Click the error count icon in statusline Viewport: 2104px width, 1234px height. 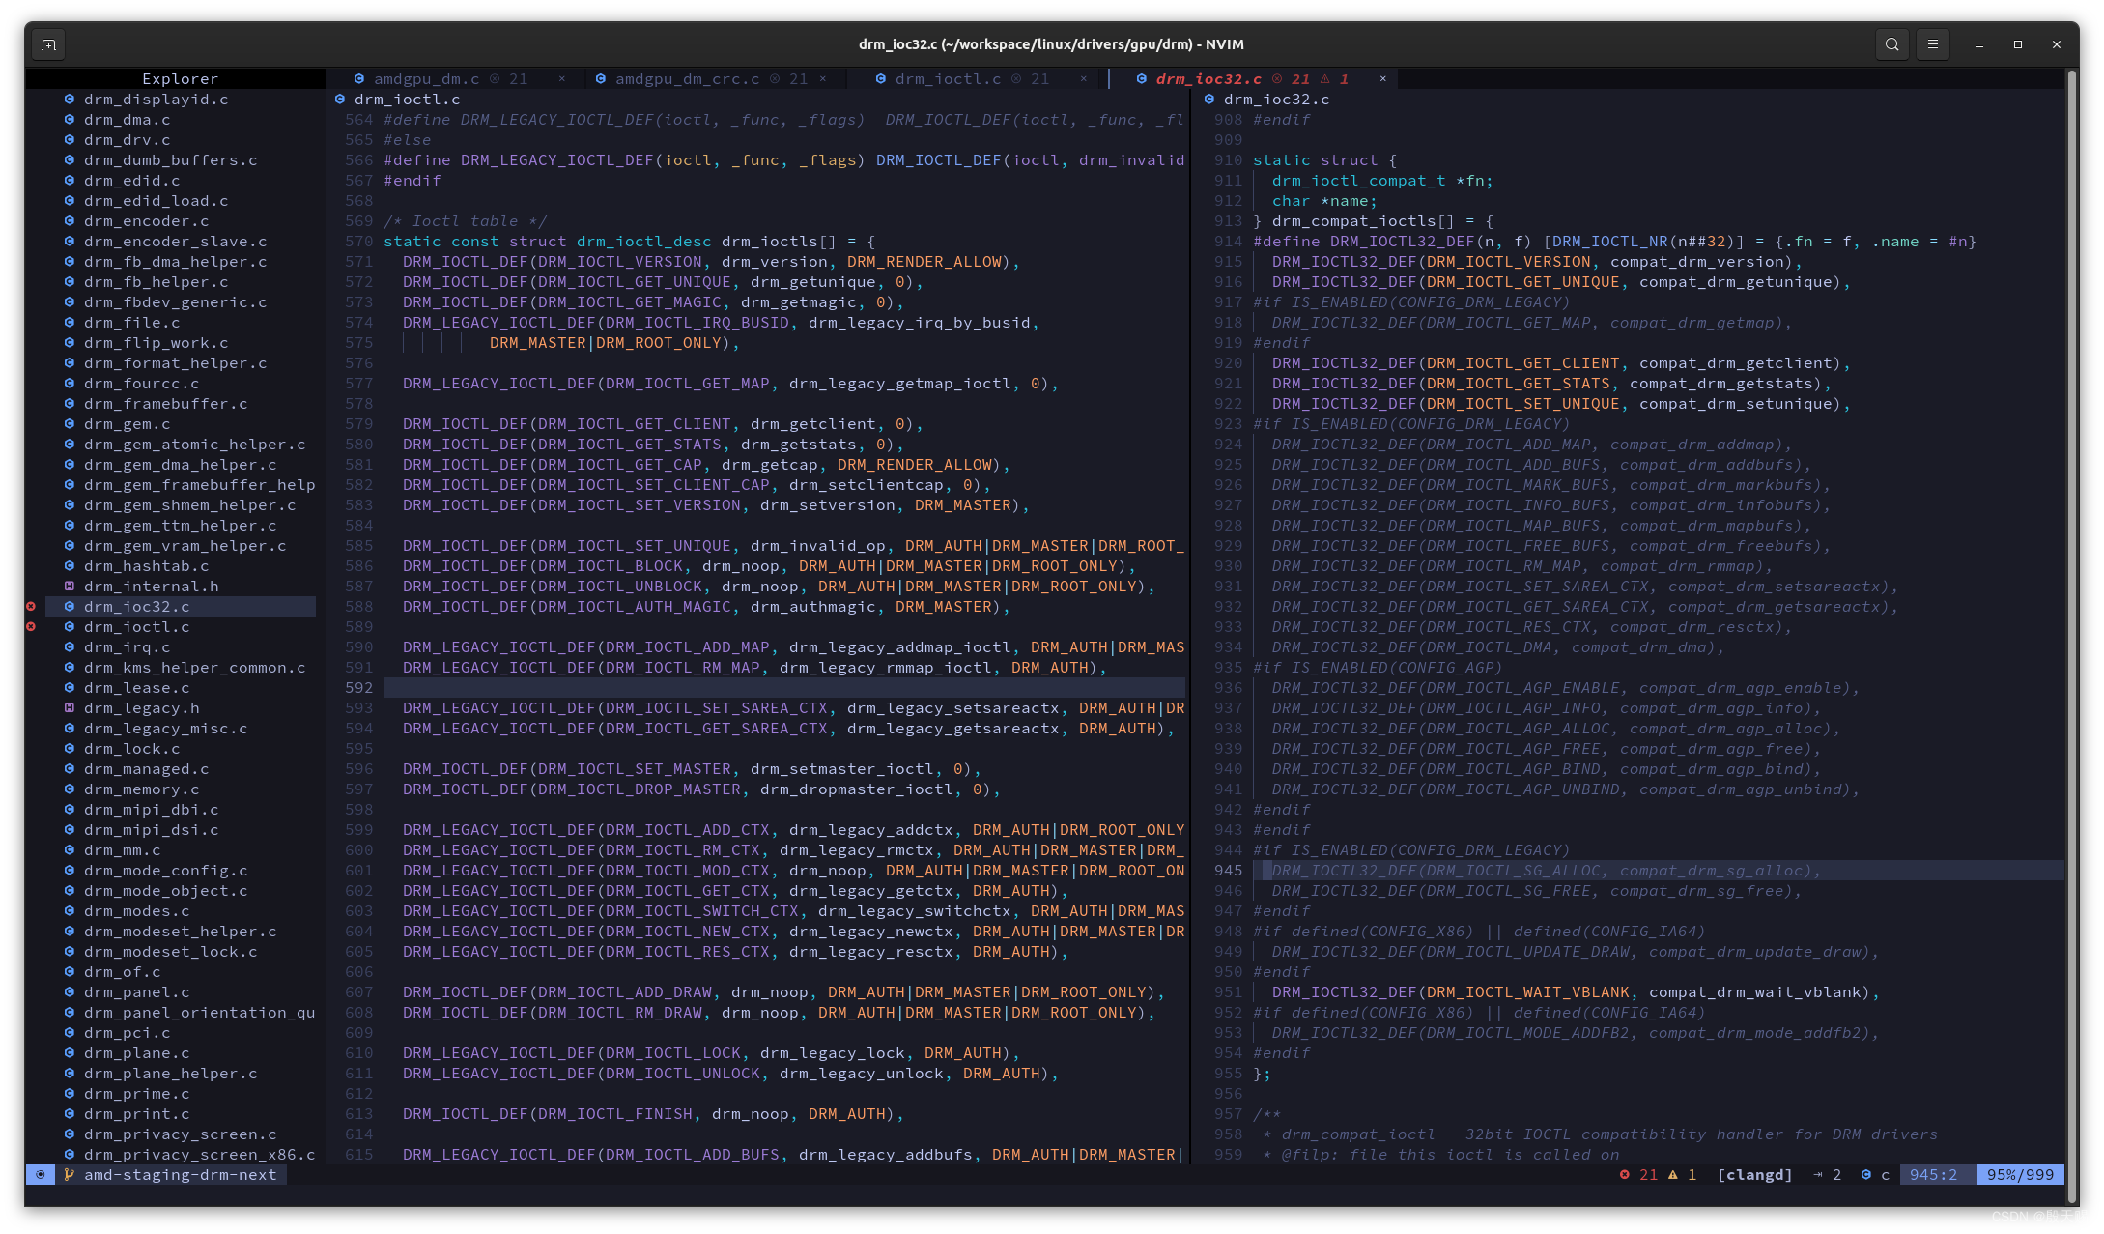point(1625,1175)
